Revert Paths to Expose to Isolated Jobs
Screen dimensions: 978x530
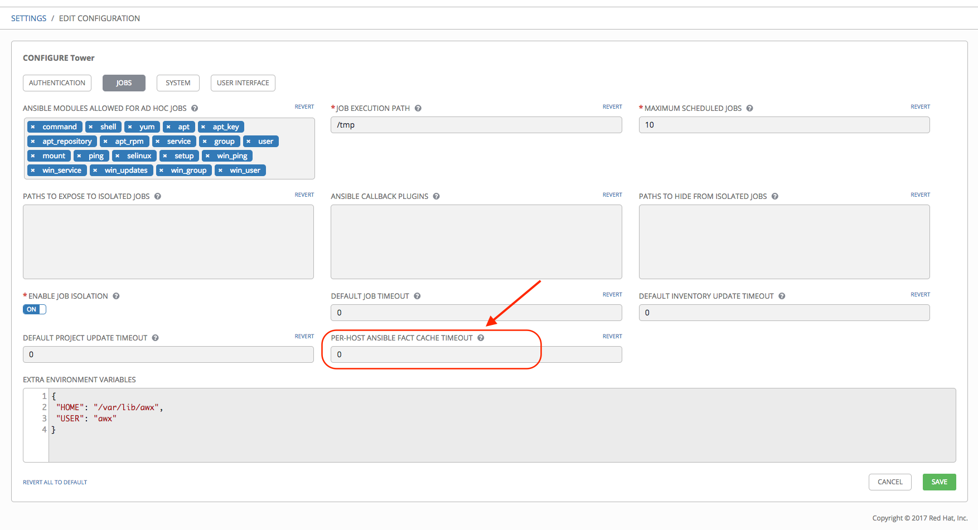(304, 195)
